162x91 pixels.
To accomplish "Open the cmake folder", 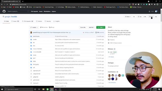I will (x=35, y=39).
